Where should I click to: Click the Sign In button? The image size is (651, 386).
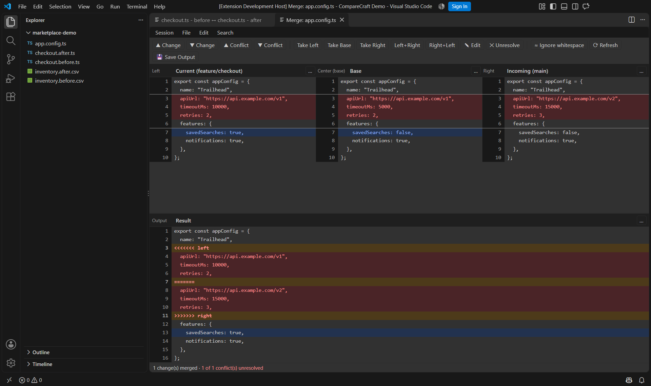pos(459,6)
